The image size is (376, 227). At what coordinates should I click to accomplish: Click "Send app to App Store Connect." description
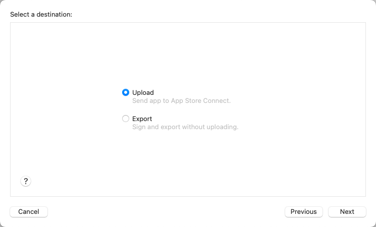(x=181, y=101)
